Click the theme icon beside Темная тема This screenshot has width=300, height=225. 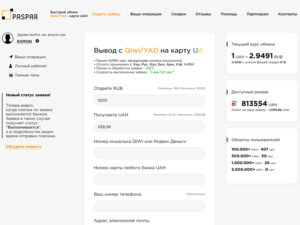tap(11, 75)
